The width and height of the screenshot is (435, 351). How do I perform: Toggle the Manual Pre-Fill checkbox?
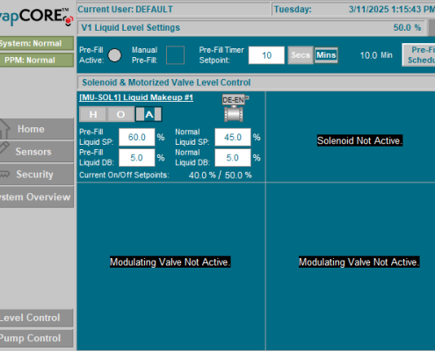(x=175, y=55)
